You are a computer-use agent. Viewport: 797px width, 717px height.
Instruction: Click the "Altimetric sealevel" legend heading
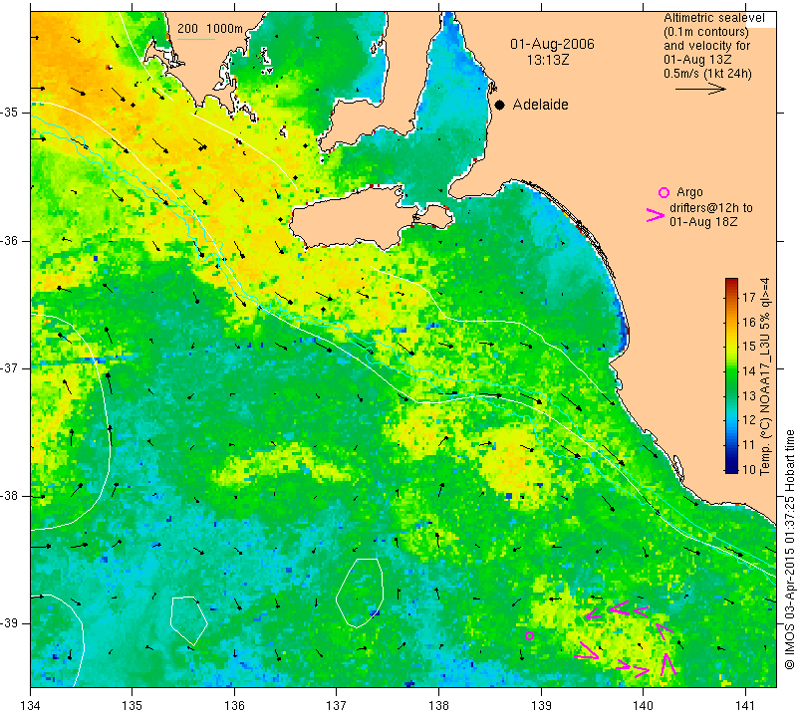tap(713, 18)
